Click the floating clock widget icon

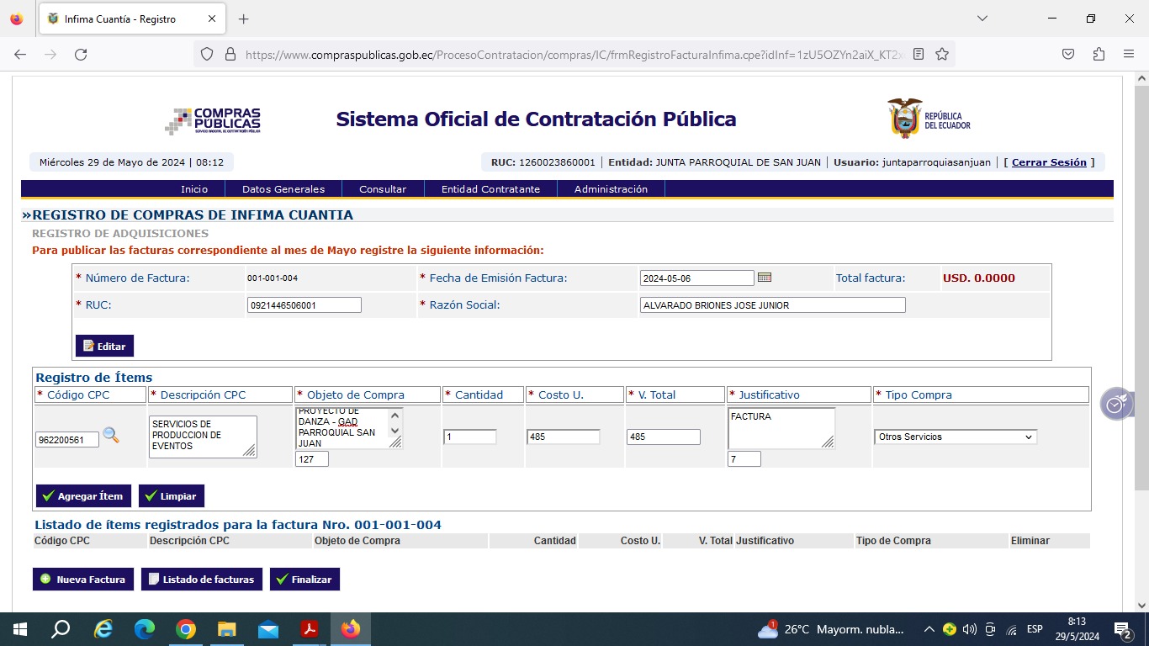1115,405
